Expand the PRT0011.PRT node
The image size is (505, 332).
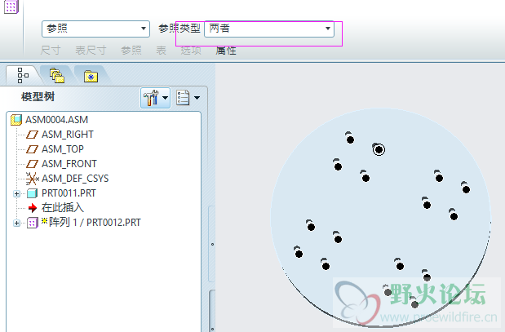[17, 193]
